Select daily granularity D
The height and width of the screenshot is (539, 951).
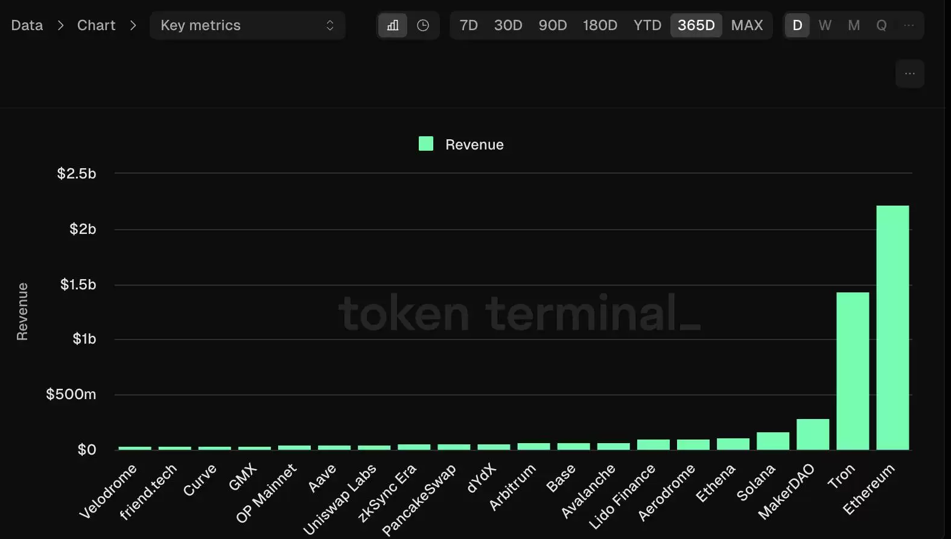(x=797, y=25)
